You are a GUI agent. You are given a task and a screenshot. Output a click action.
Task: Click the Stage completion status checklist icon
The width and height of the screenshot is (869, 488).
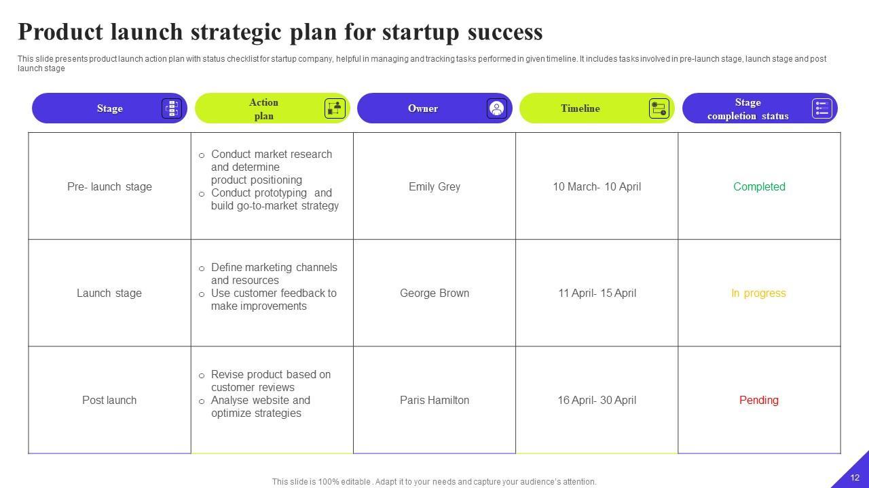coord(821,108)
